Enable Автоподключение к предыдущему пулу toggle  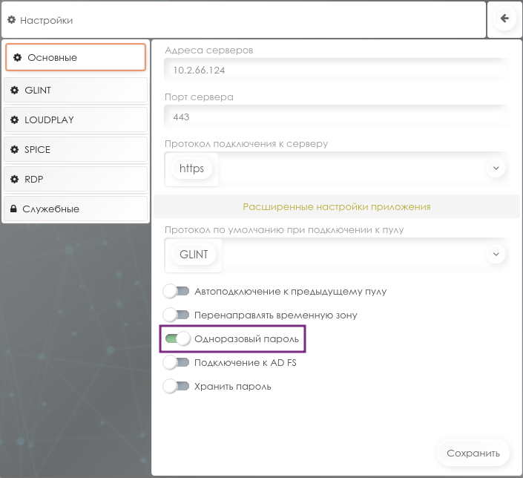tap(176, 292)
